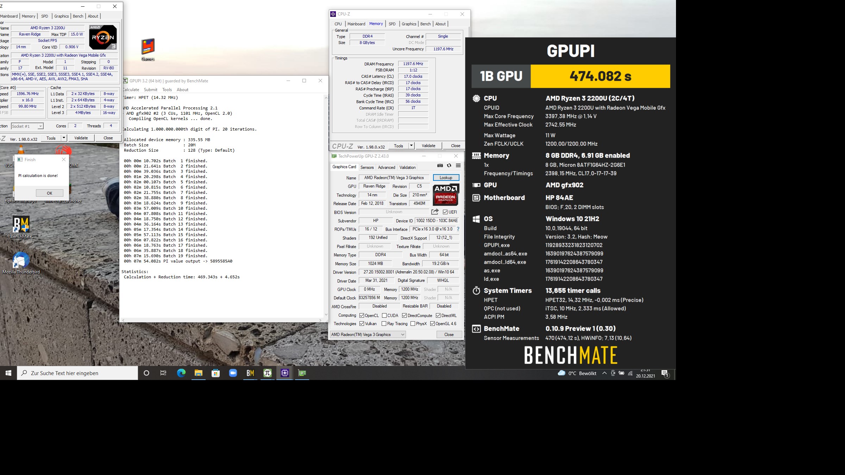Click the BIOS export share icon in GPU-Z
The image size is (845, 475).
[x=435, y=212]
